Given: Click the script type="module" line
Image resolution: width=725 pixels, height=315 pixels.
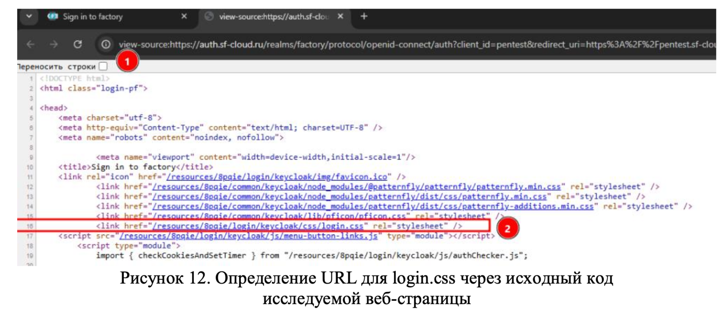Looking at the screenshot, I should (129, 246).
